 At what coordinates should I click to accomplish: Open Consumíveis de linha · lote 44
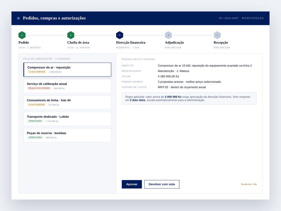click(67, 103)
